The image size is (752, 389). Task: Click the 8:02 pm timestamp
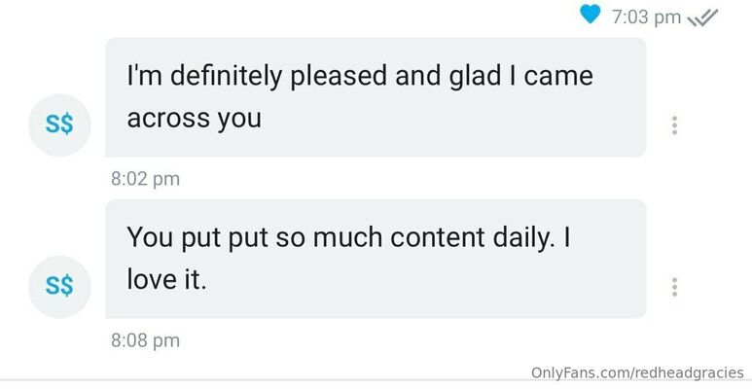click(x=145, y=179)
